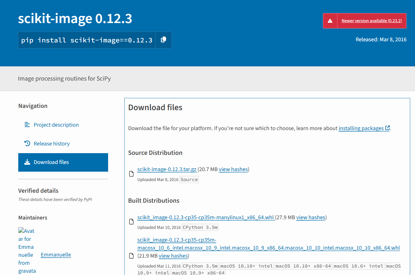Click the Verified details heading
The width and height of the screenshot is (415, 275).
pyautogui.click(x=38, y=191)
